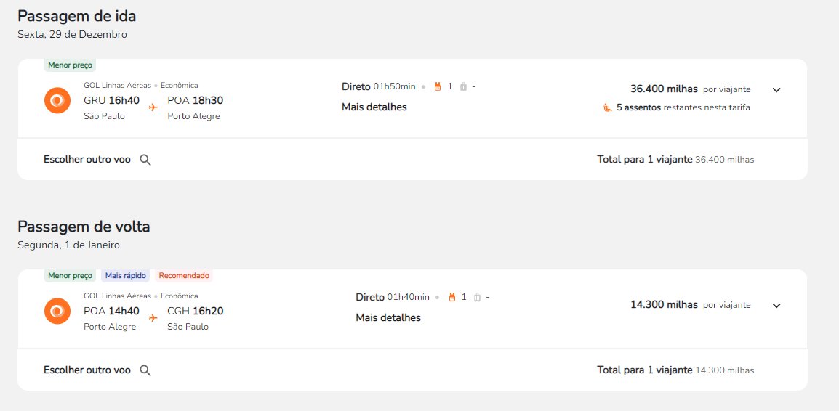The width and height of the screenshot is (839, 411).
Task: Click the GOL airline logo on return flight
Action: 57,311
